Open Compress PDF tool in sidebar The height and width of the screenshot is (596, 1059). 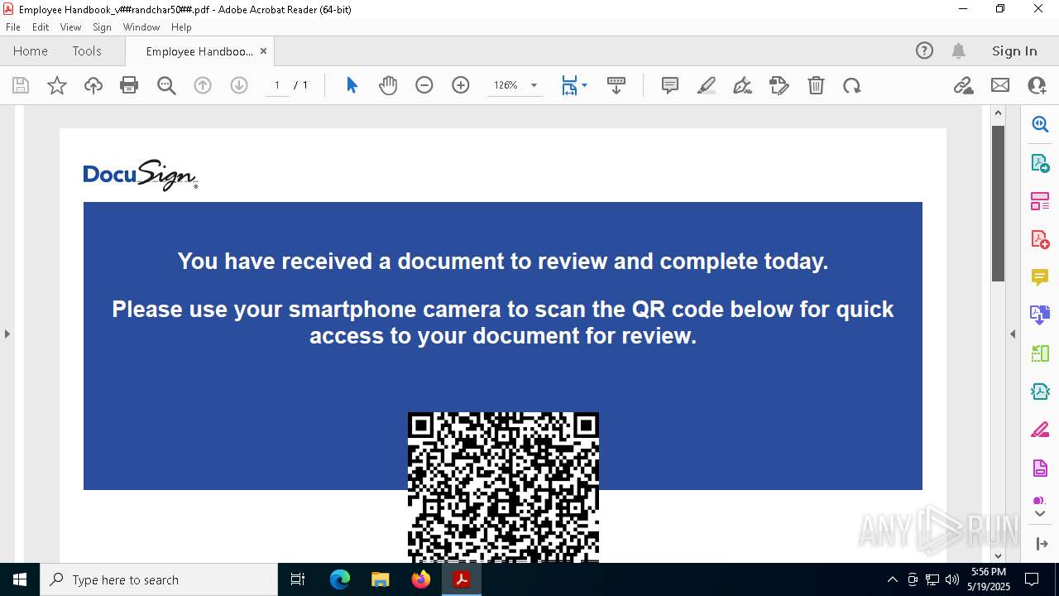coord(1040,392)
